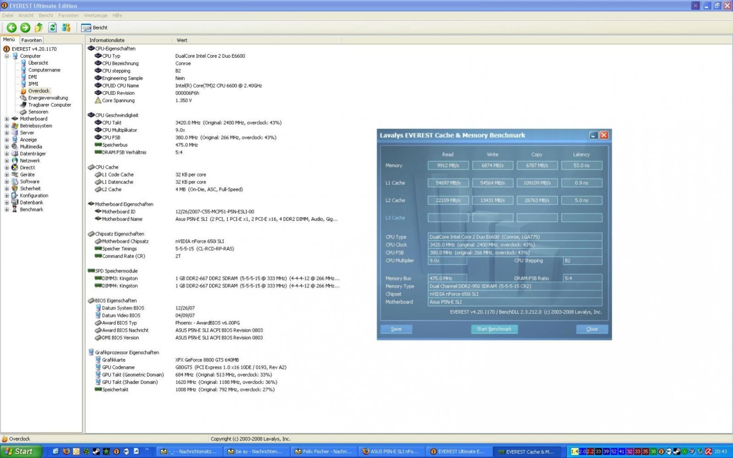Viewport: 733px width, 458px height.
Task: Collapse the Computer tree node
Action: [x=6, y=56]
